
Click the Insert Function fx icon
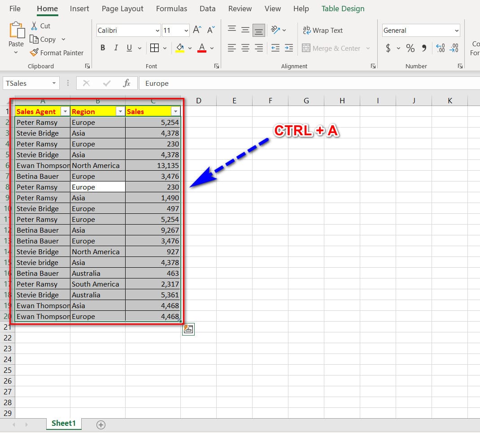point(127,83)
